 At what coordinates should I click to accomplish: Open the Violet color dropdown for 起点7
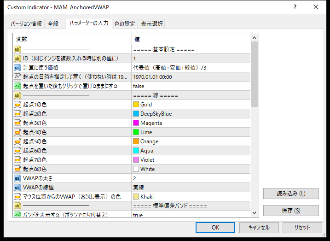click(x=191, y=160)
